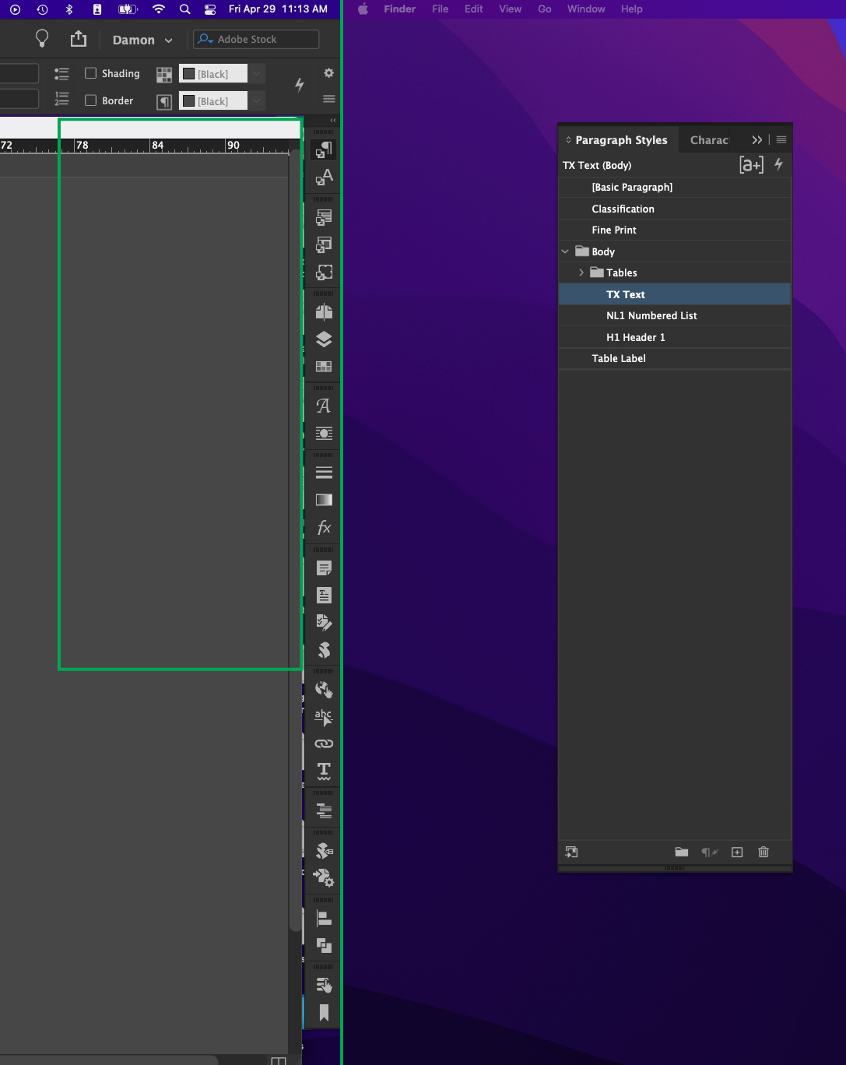Open the Hyperlinks chain-link panel icon
This screenshot has width=846, height=1065.
(323, 743)
